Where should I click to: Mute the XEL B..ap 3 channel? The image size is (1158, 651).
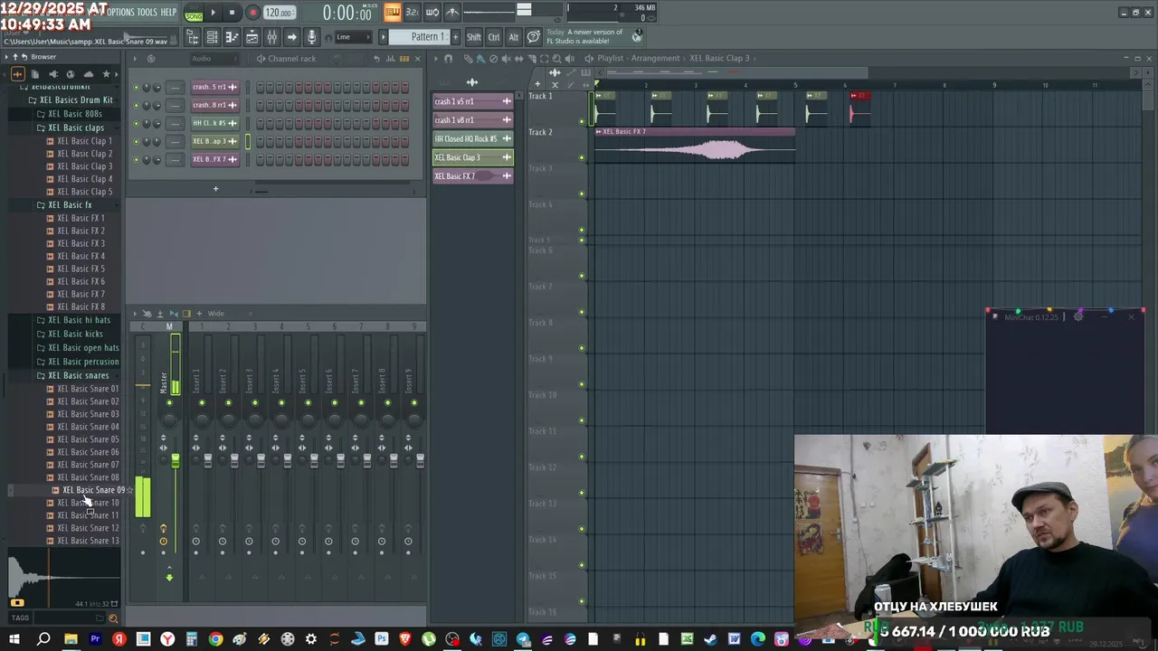pyautogui.click(x=136, y=142)
